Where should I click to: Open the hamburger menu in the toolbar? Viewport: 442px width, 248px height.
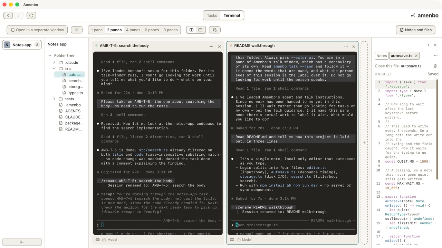pyautogui.click(x=77, y=30)
